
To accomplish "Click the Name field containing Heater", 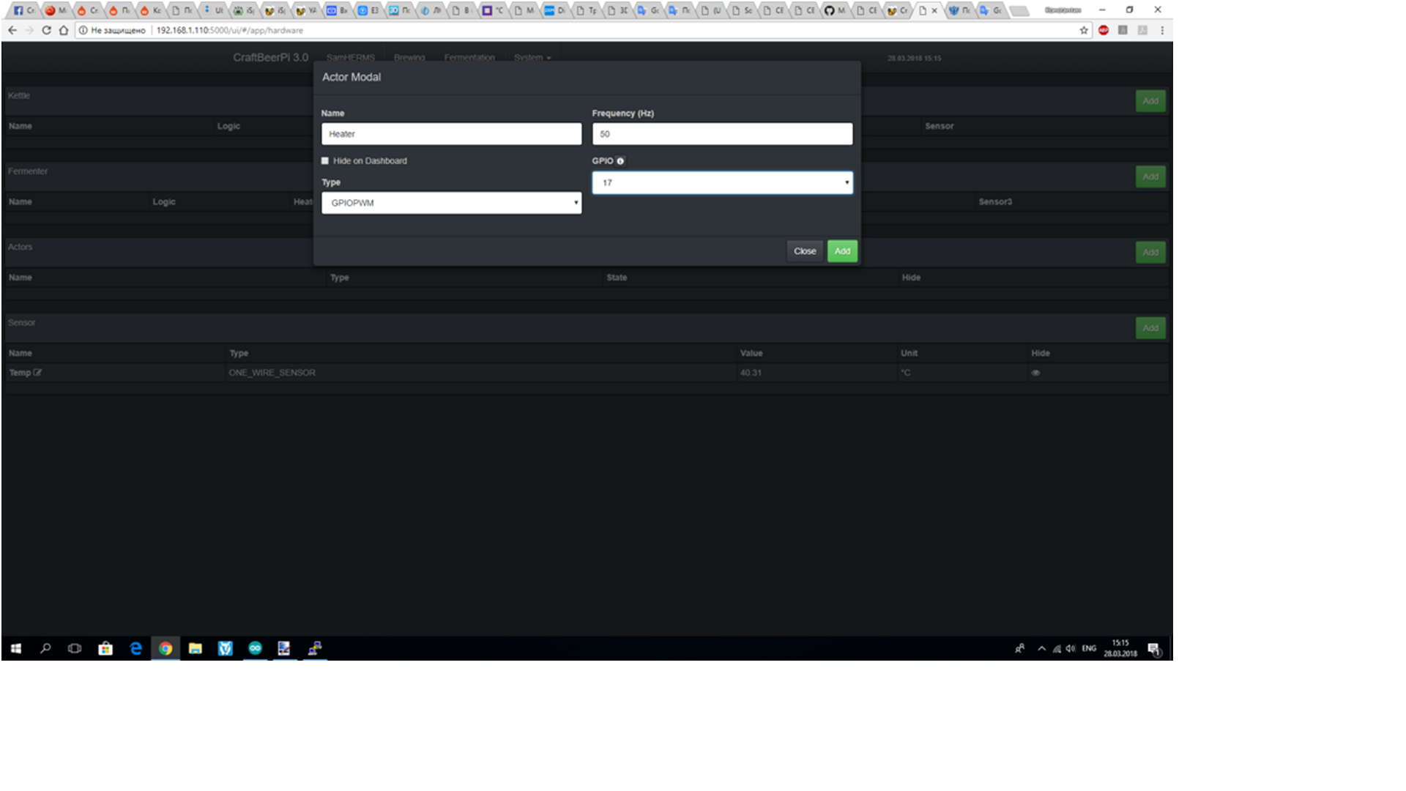I will click(452, 134).
